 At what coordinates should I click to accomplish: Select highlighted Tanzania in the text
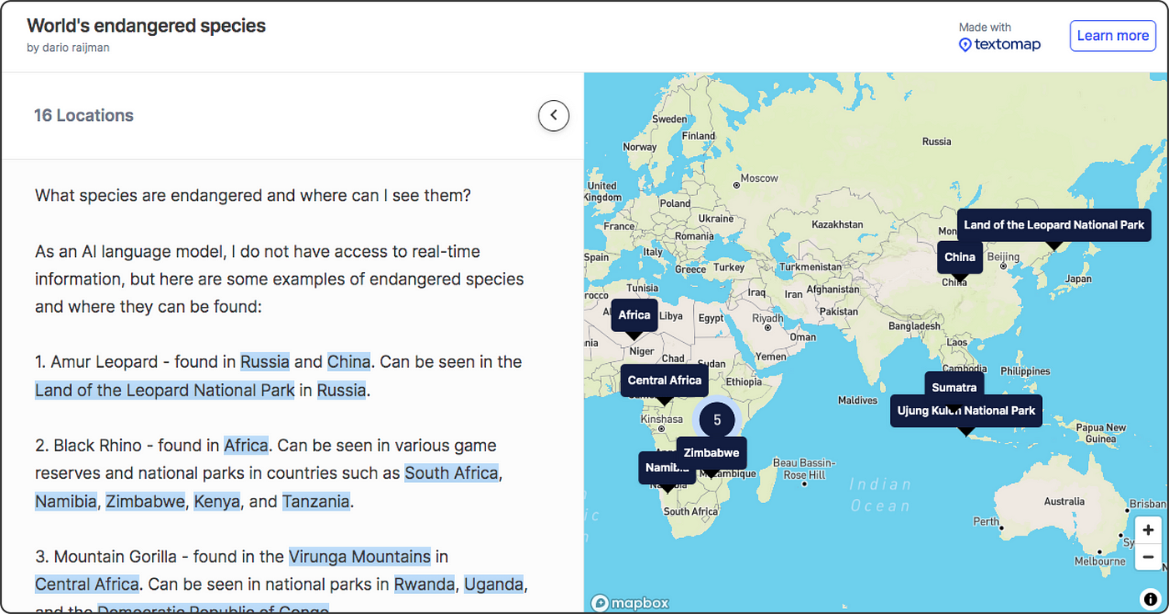pyautogui.click(x=316, y=501)
